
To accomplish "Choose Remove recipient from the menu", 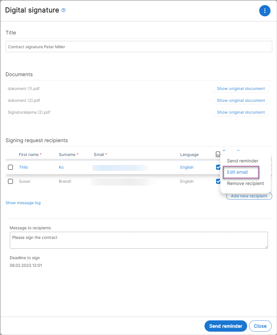I will (245, 183).
